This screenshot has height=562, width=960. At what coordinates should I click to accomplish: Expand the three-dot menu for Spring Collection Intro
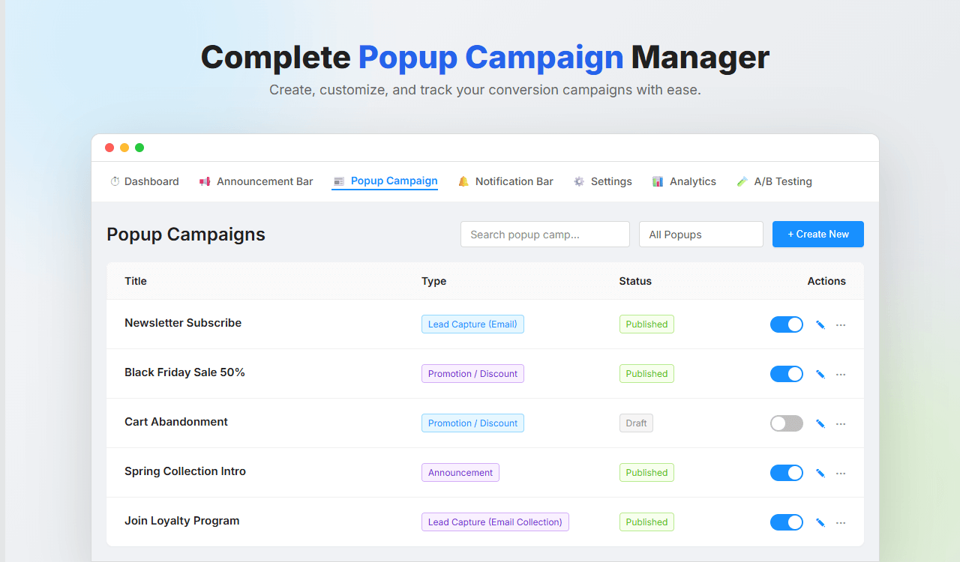841,473
